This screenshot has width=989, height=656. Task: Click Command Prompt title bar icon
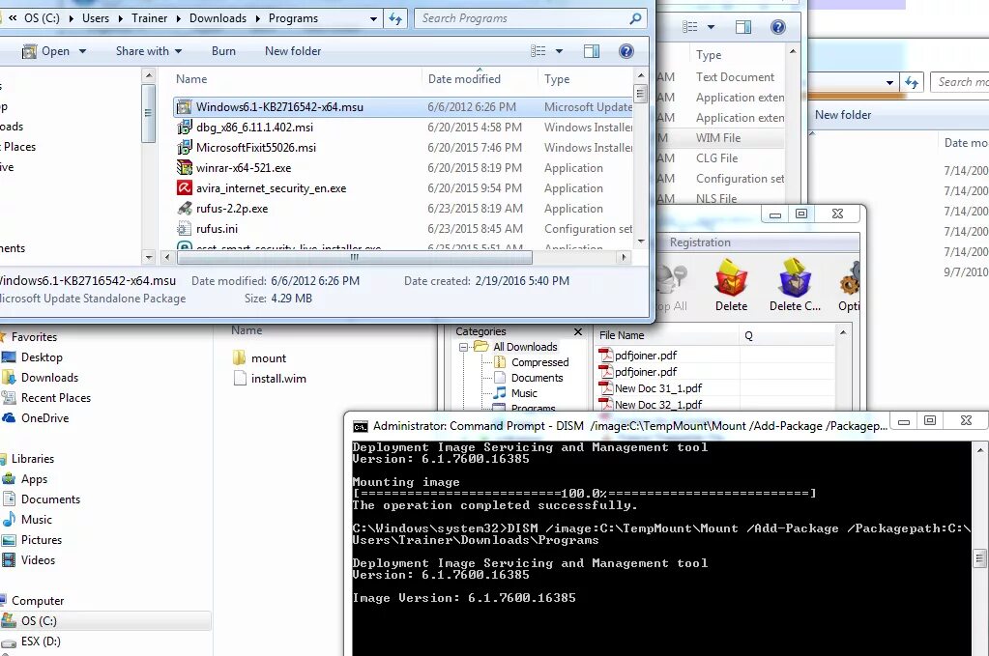361,427
